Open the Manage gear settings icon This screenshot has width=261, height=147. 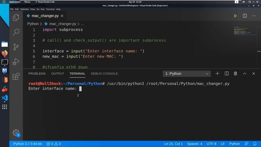pos(16,133)
